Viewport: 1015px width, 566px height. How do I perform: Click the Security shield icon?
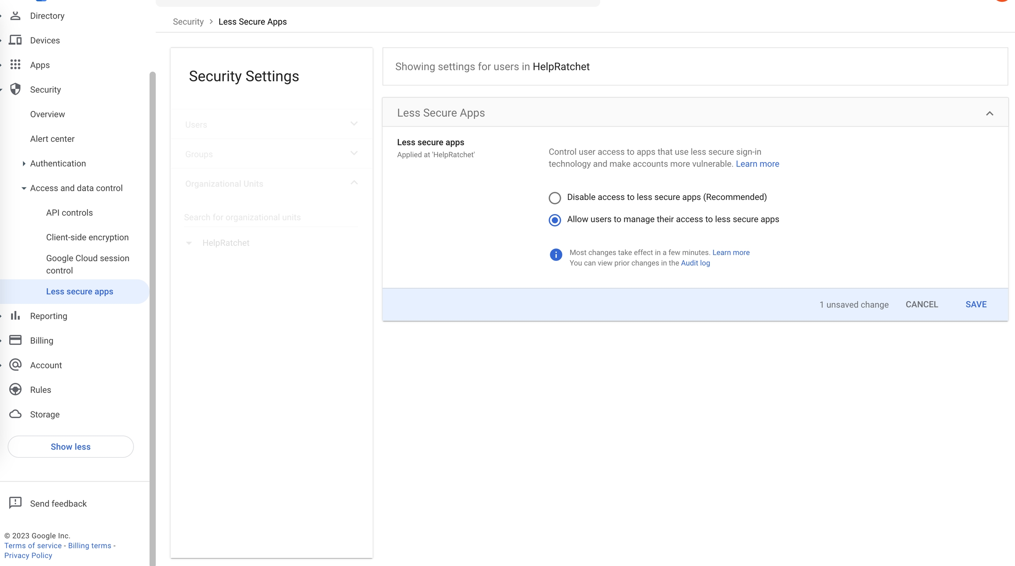15,89
